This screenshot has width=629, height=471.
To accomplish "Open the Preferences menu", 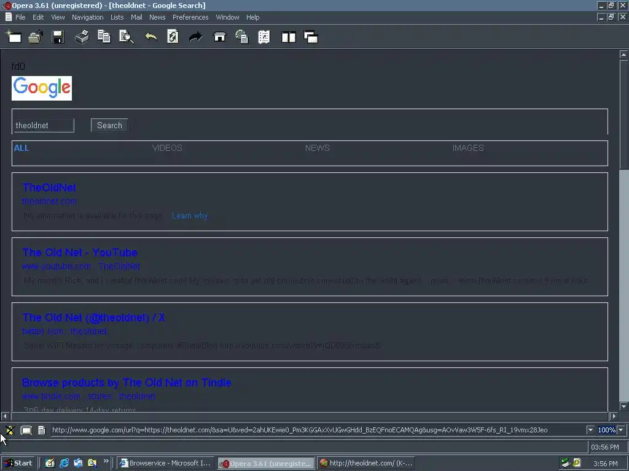I will [x=190, y=17].
